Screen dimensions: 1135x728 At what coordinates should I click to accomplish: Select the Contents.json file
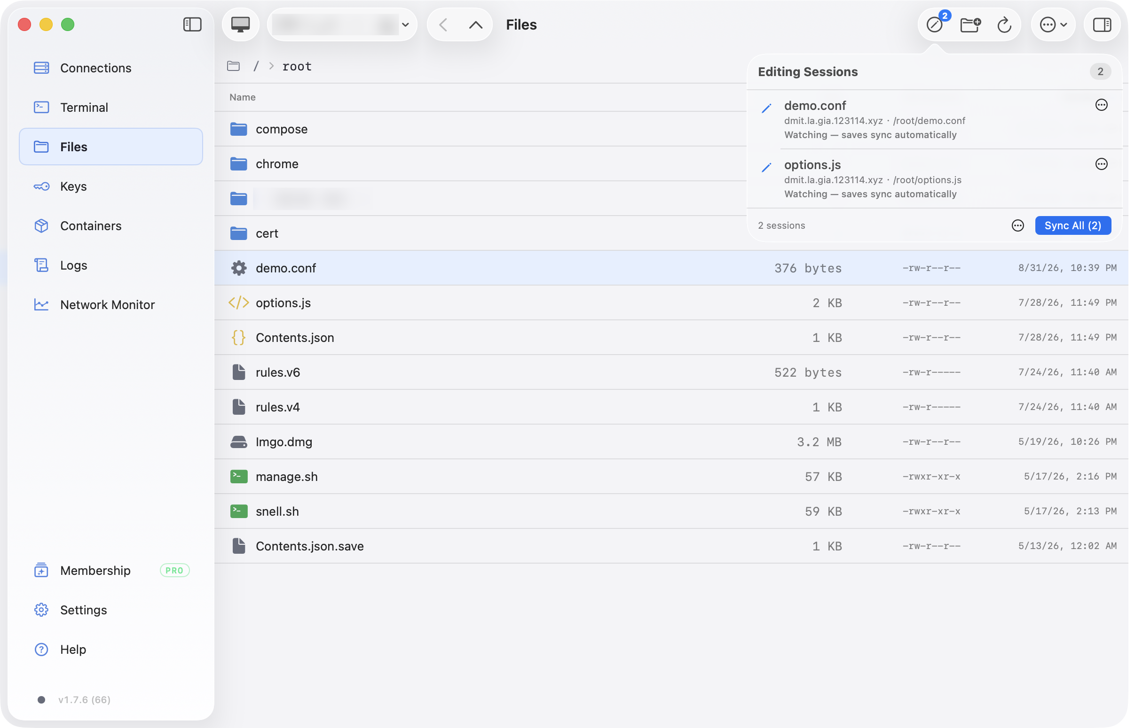(671, 338)
